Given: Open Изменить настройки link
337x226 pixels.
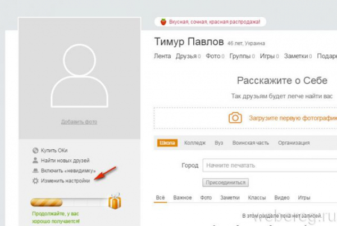Looking at the screenshot, I should 65,181.
